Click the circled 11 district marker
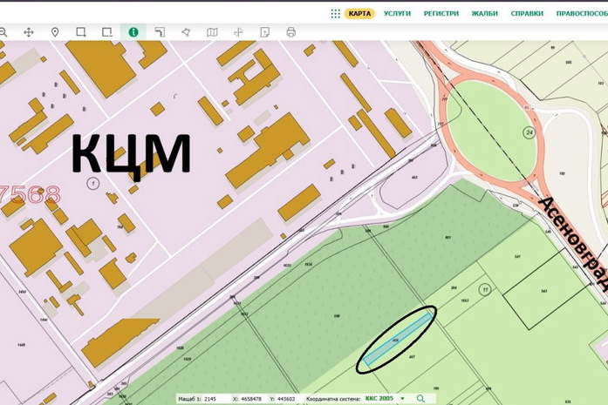Image resolution: width=608 pixels, height=405 pixels. pyautogui.click(x=485, y=290)
